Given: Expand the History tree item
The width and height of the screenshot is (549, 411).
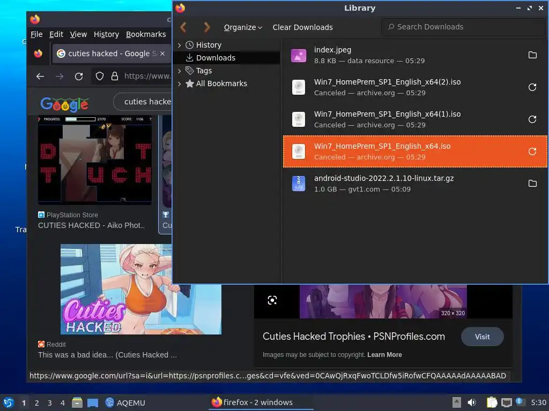Looking at the screenshot, I should tap(179, 45).
